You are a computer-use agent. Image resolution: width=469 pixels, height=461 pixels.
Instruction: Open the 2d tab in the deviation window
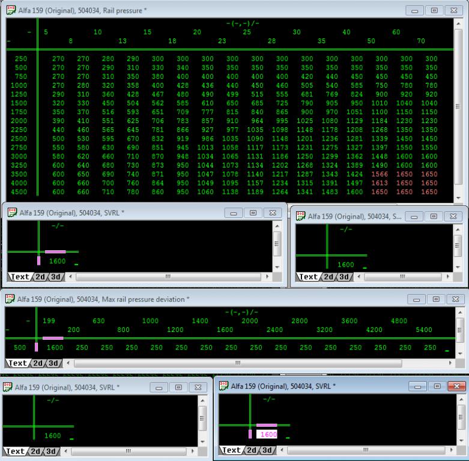pos(38,363)
